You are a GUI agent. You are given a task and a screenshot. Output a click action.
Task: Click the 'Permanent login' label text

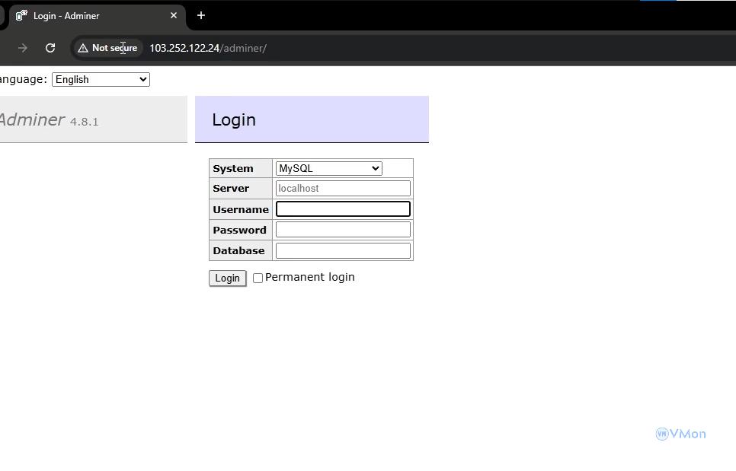309,277
